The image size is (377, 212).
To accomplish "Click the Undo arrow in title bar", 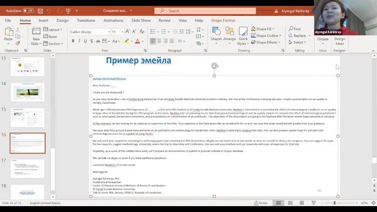I will click(x=49, y=11).
